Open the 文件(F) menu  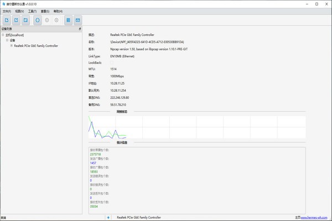(x=7, y=11)
